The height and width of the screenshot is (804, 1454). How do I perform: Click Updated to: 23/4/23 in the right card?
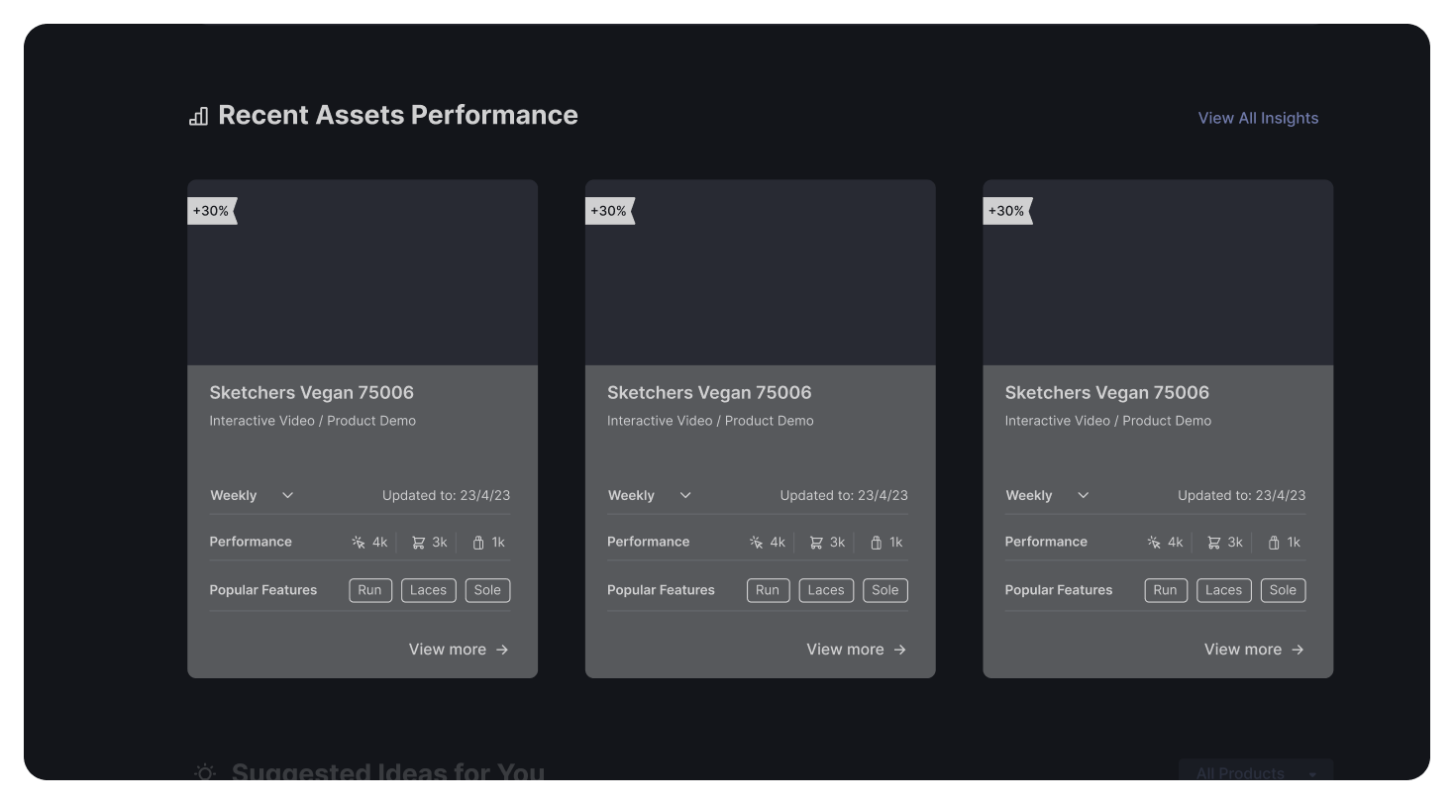click(x=1242, y=495)
